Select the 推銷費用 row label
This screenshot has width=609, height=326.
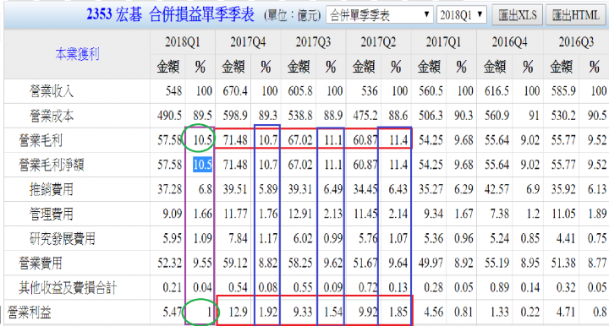coord(52,189)
